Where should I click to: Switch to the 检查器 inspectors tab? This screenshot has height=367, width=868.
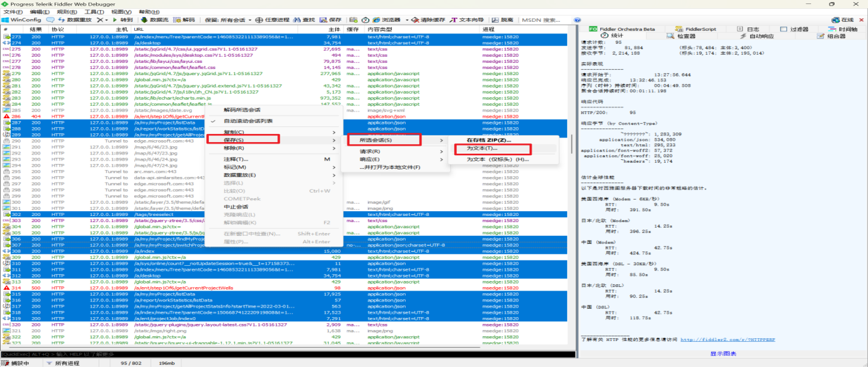681,36
